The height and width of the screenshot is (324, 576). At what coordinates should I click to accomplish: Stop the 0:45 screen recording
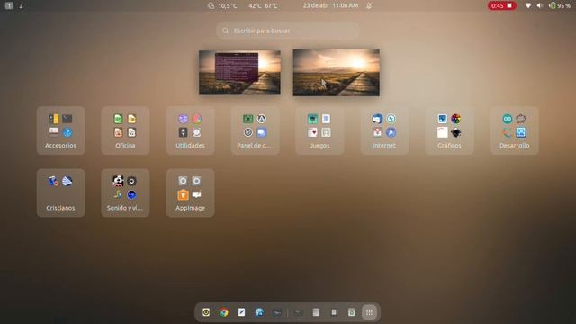[502, 6]
